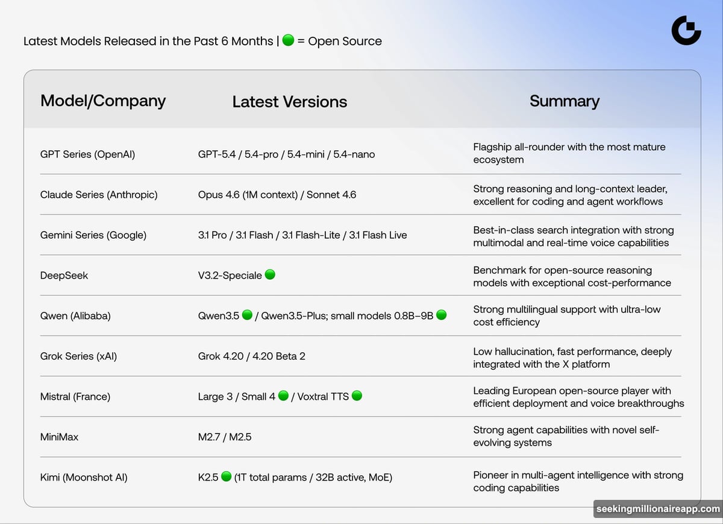Click the Claude Series (Anthropic) row label
This screenshot has width=723, height=524.
click(x=99, y=195)
